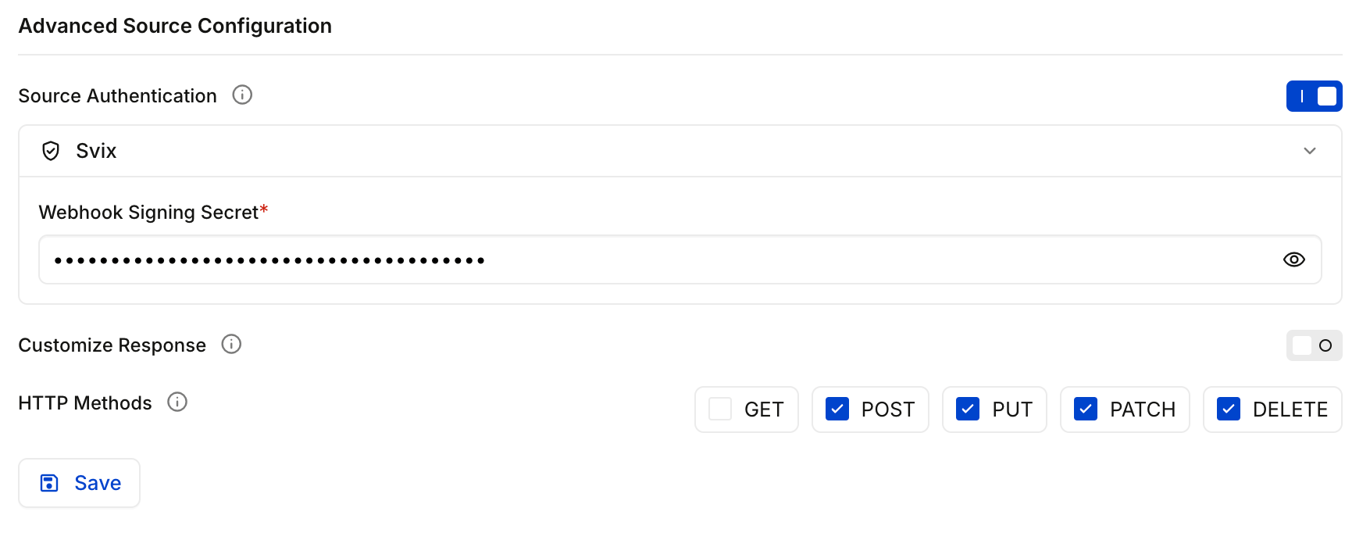
Task: Disable Source Authentication toggle
Action: (x=1315, y=95)
